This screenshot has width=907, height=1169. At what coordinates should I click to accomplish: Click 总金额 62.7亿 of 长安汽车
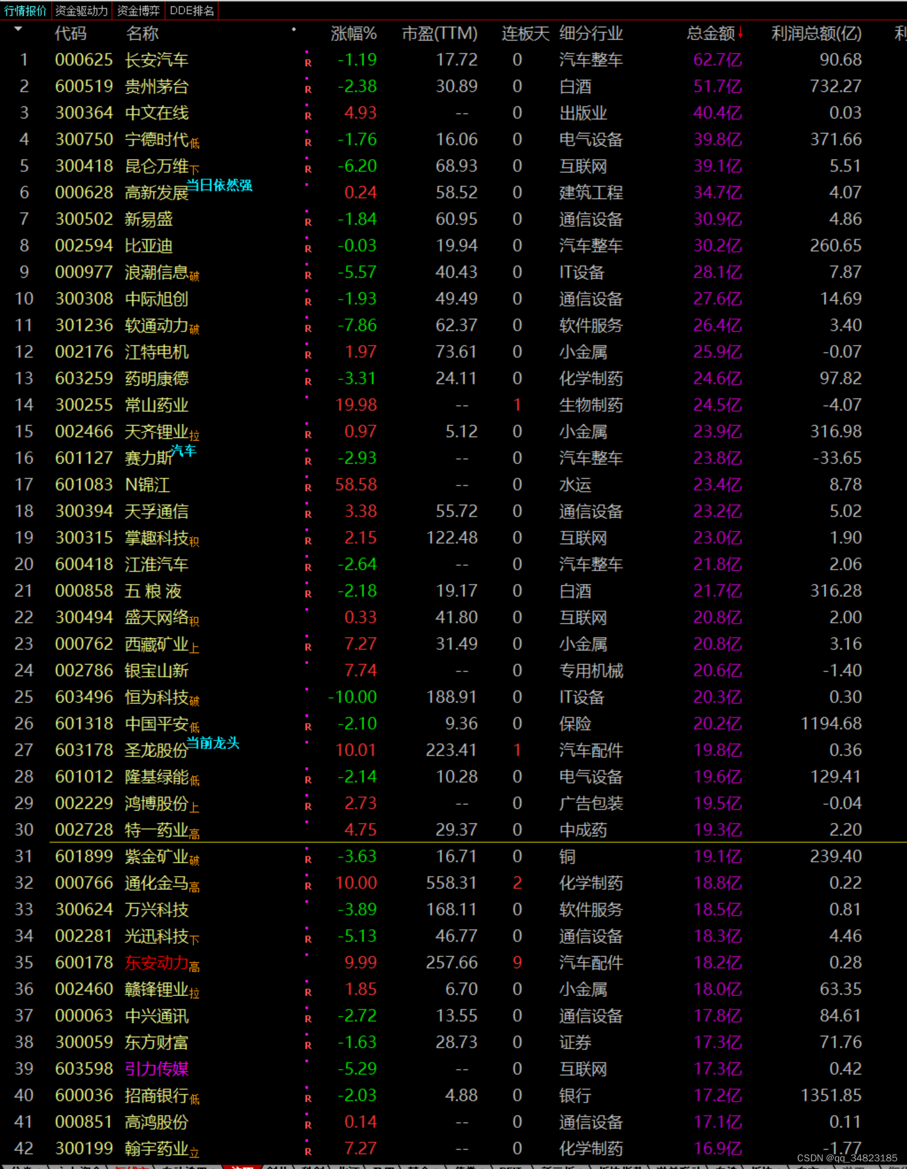tap(718, 60)
